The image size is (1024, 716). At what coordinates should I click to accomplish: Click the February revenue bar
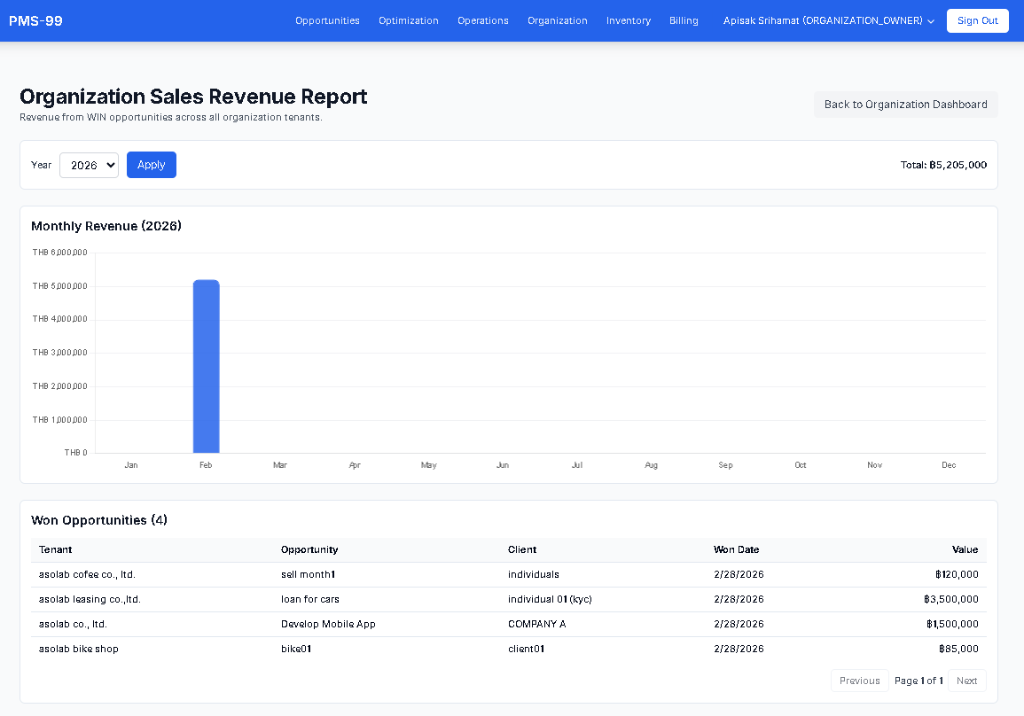(206, 366)
